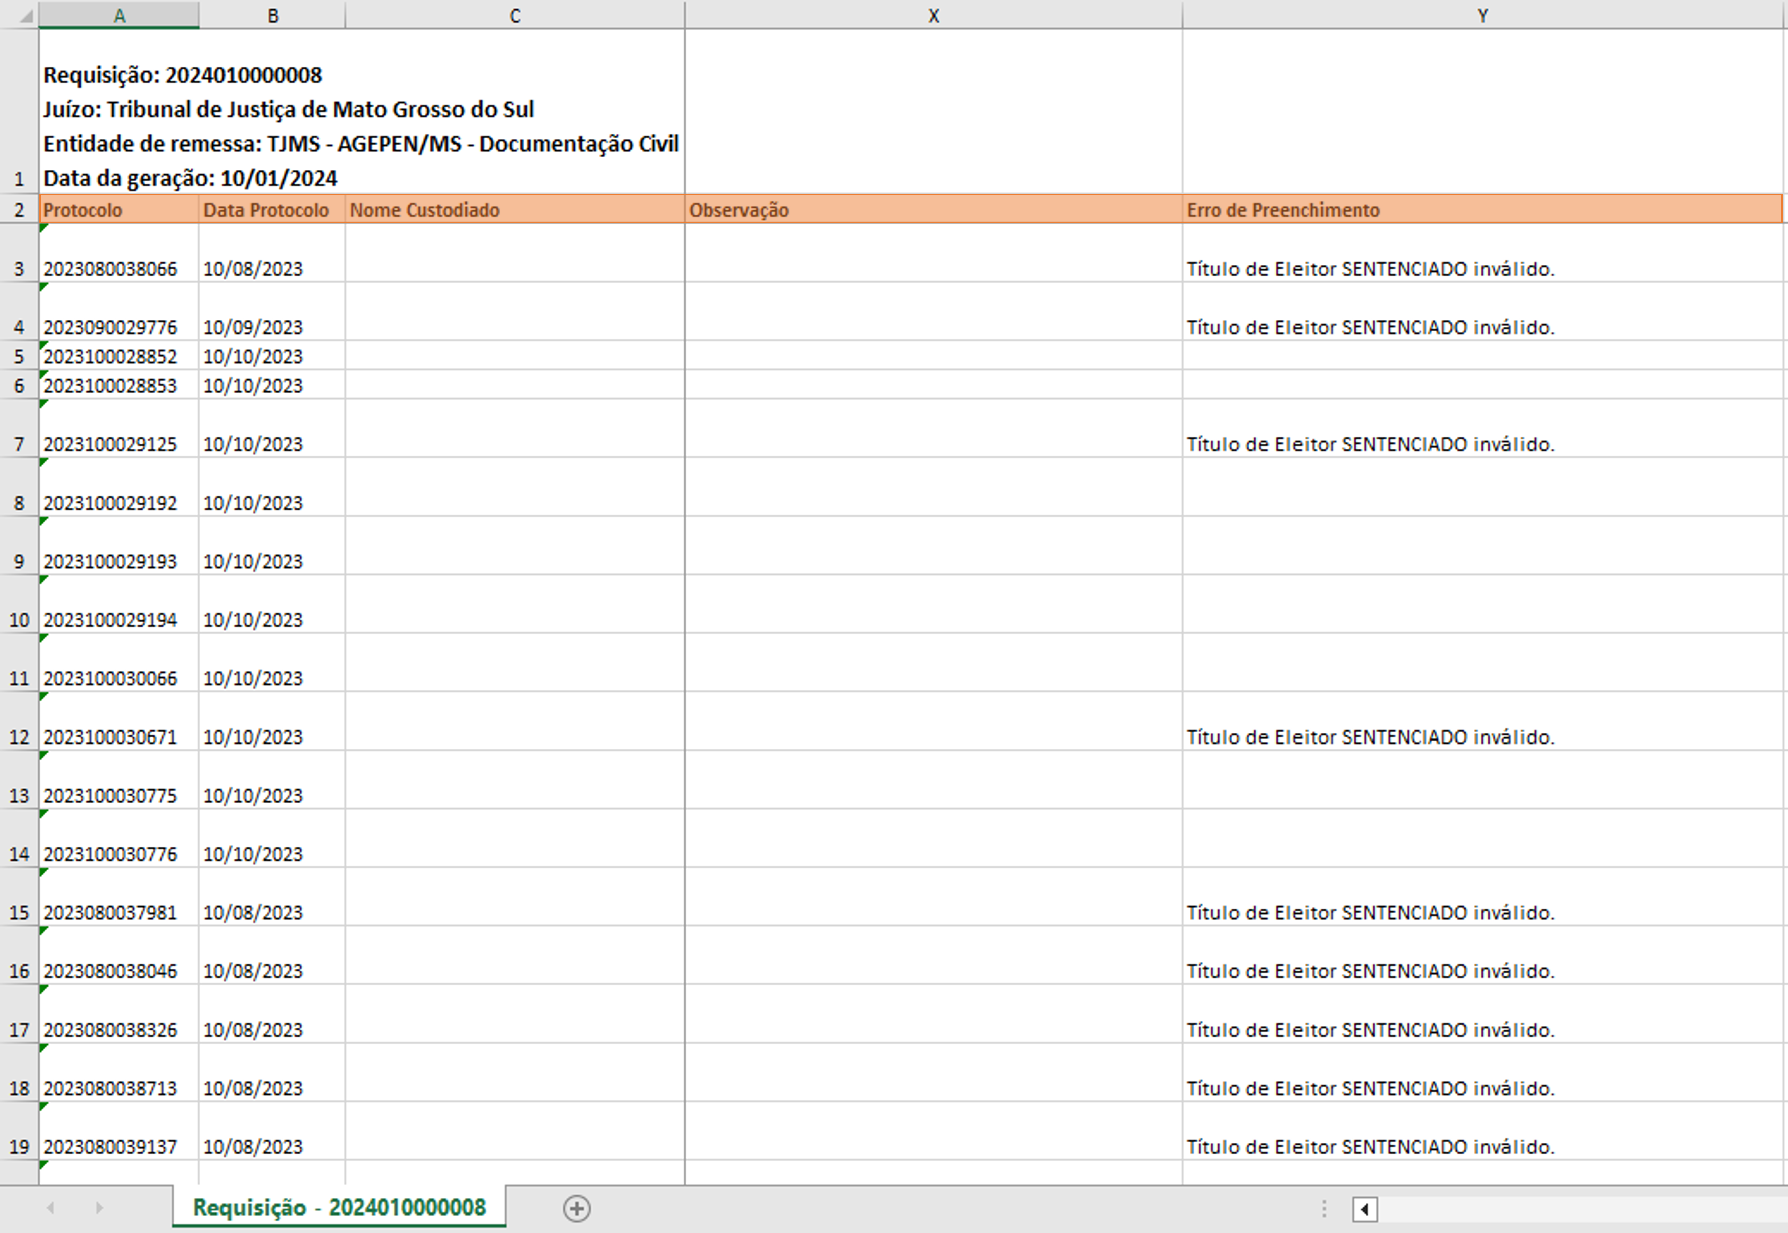Select protocol cell 2023080037981

[119, 897]
